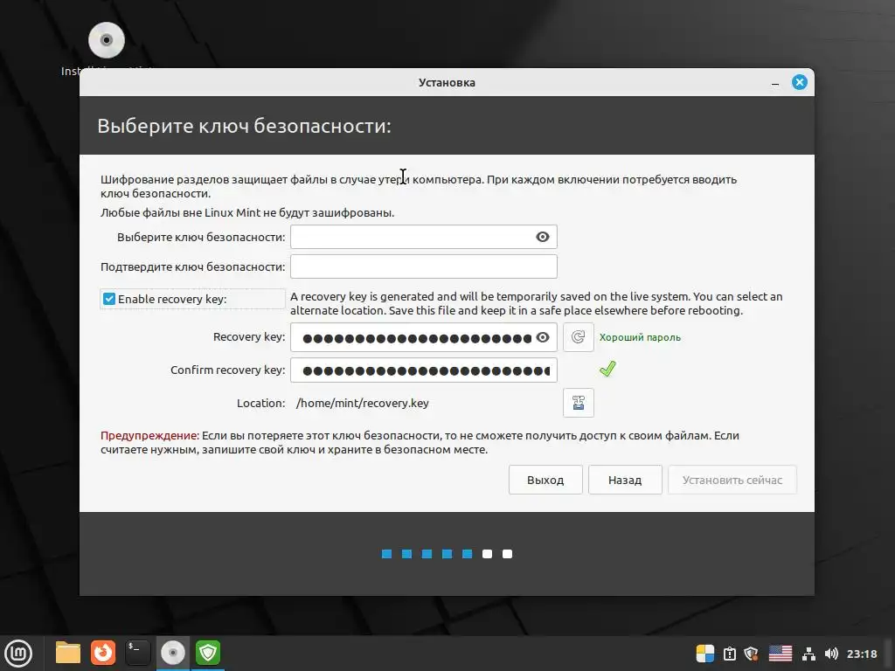Minimize the Установка window
The width and height of the screenshot is (895, 671).
click(775, 83)
